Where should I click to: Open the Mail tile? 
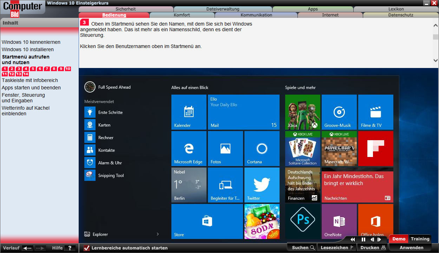coord(244,112)
